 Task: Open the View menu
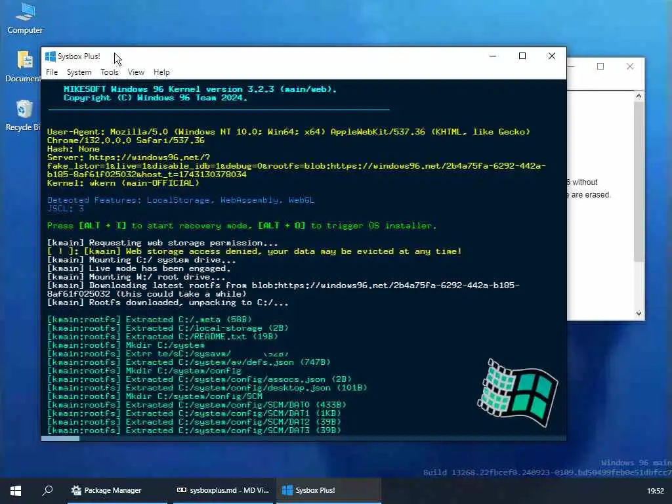point(136,72)
